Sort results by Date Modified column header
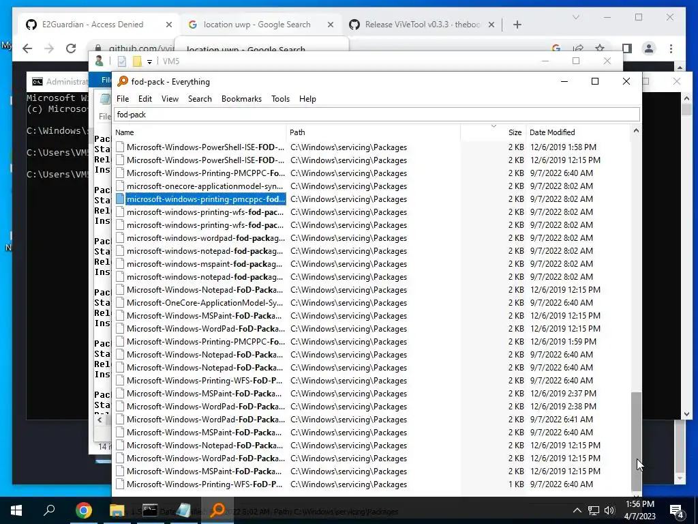698x524 pixels. tap(578, 132)
